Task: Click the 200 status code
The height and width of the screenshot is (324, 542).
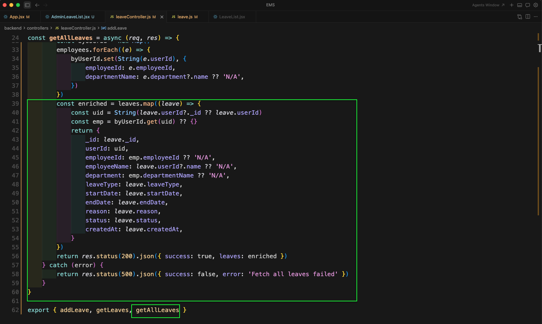Action: [127, 256]
